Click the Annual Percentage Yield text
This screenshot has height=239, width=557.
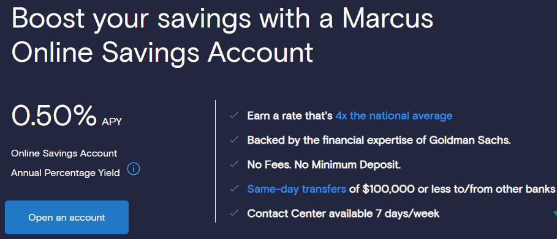point(66,173)
